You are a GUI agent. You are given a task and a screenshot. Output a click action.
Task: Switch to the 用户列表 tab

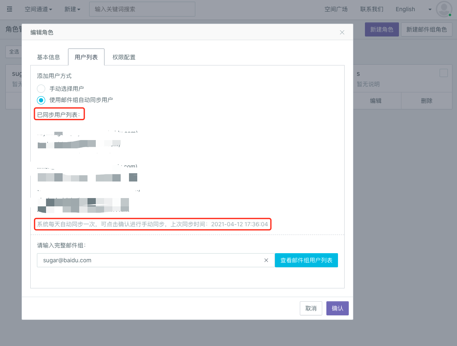click(x=86, y=57)
